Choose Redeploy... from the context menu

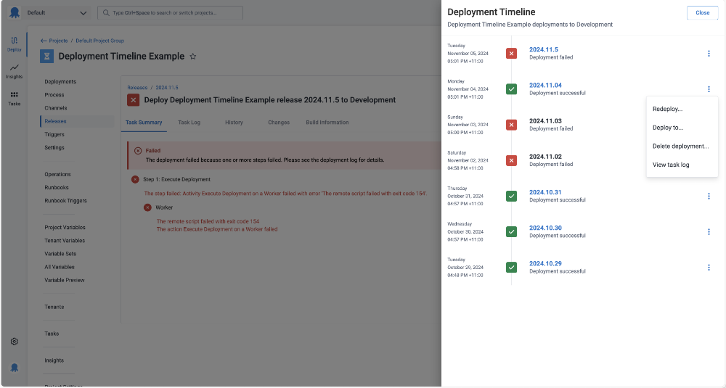point(682,109)
